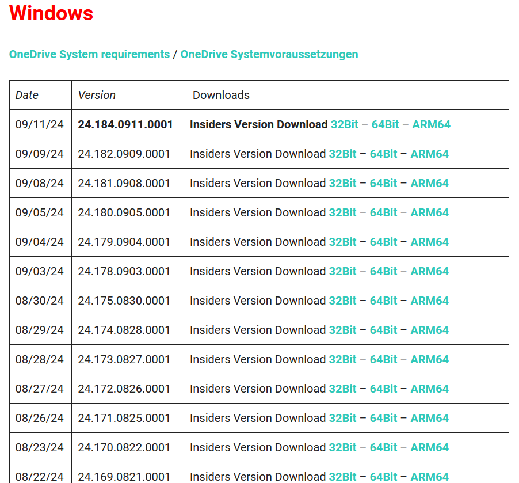Screen dimensions: 519x483
Task: Select the date cell 09/08/24
Action: pos(39,183)
